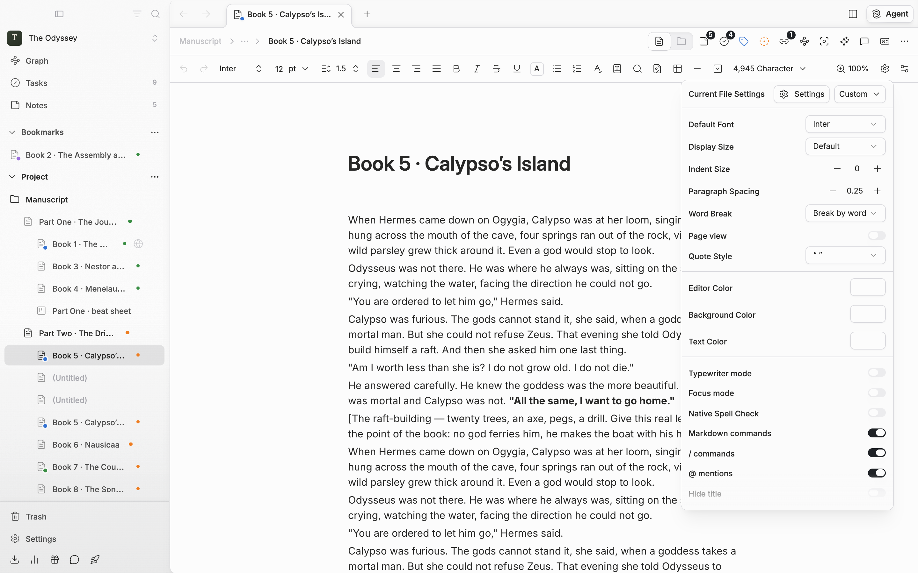Open the comments icon in header
The width and height of the screenshot is (918, 573).
[864, 41]
